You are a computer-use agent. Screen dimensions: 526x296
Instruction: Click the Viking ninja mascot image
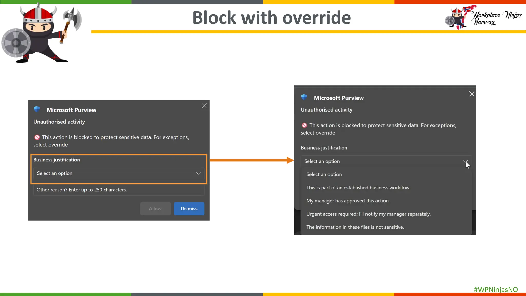[x=41, y=33]
